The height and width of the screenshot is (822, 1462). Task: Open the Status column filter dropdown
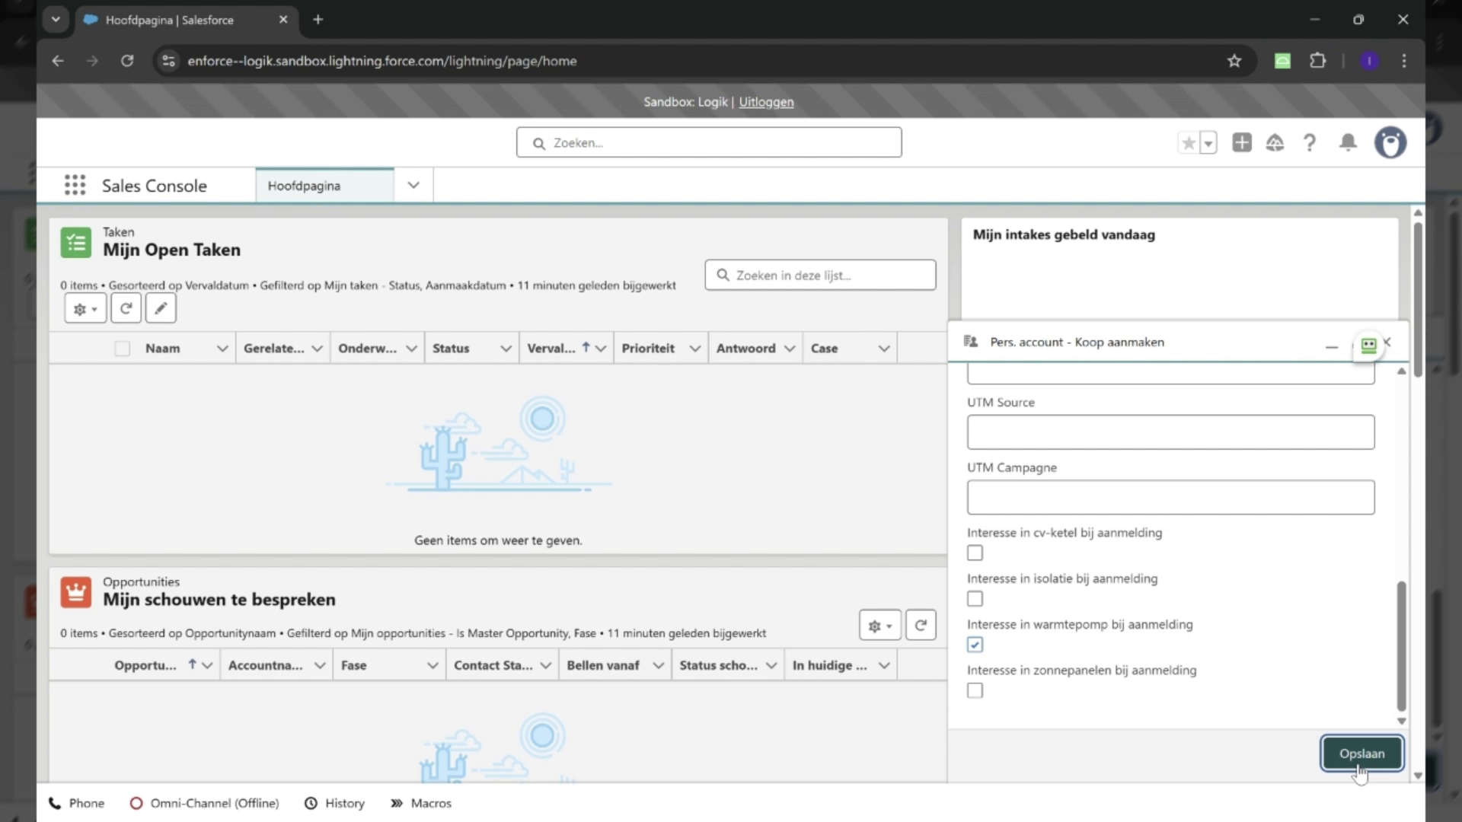(506, 348)
